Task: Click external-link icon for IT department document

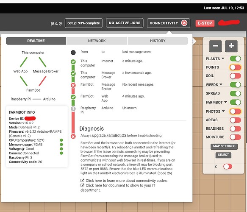Action: coord(82,185)
